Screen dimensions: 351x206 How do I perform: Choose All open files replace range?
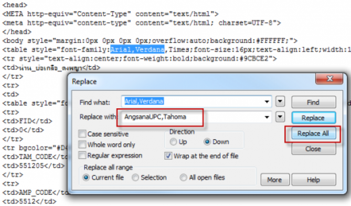coord(183,178)
